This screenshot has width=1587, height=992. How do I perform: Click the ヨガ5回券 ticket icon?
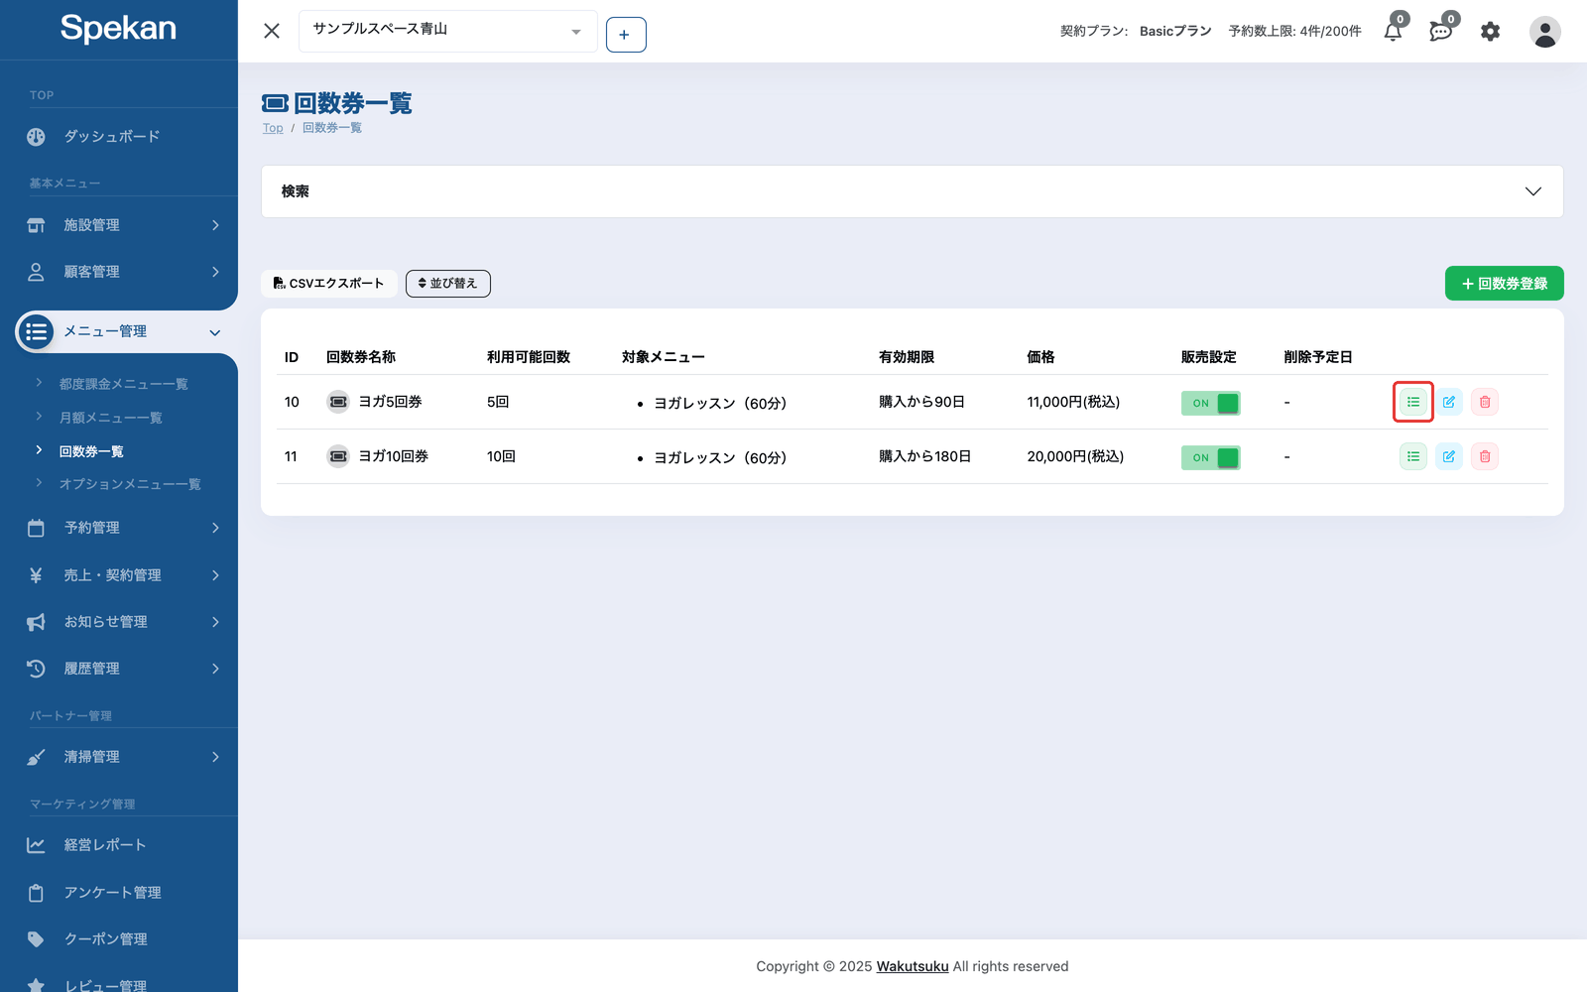point(338,402)
